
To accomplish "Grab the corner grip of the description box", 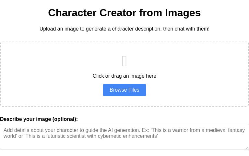I will tap(247, 148).
